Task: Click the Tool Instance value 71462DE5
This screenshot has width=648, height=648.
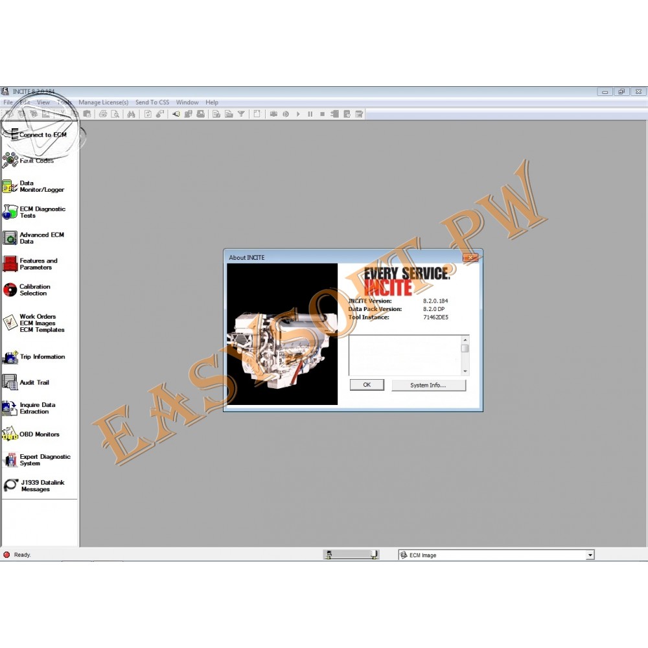Action: (435, 317)
